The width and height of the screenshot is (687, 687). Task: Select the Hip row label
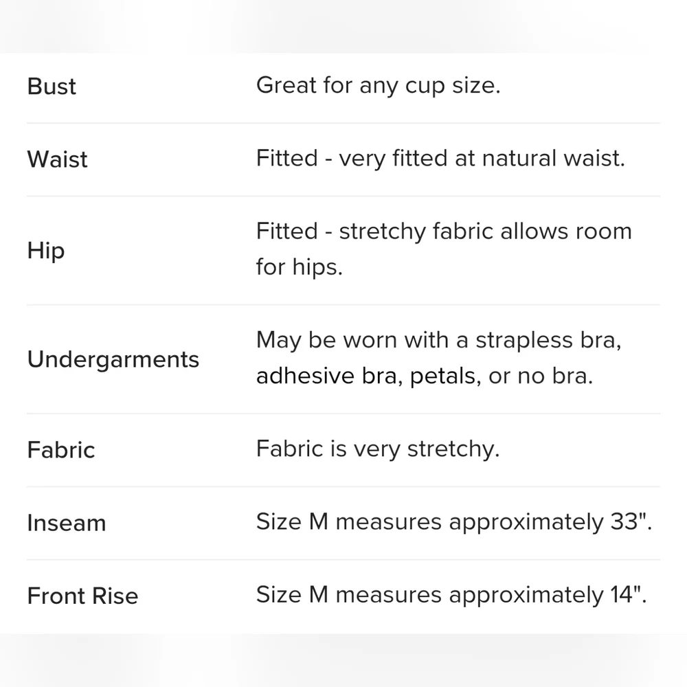pos(45,251)
